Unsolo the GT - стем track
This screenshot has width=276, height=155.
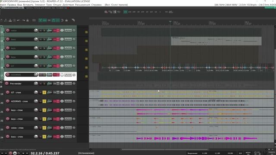[44, 93]
